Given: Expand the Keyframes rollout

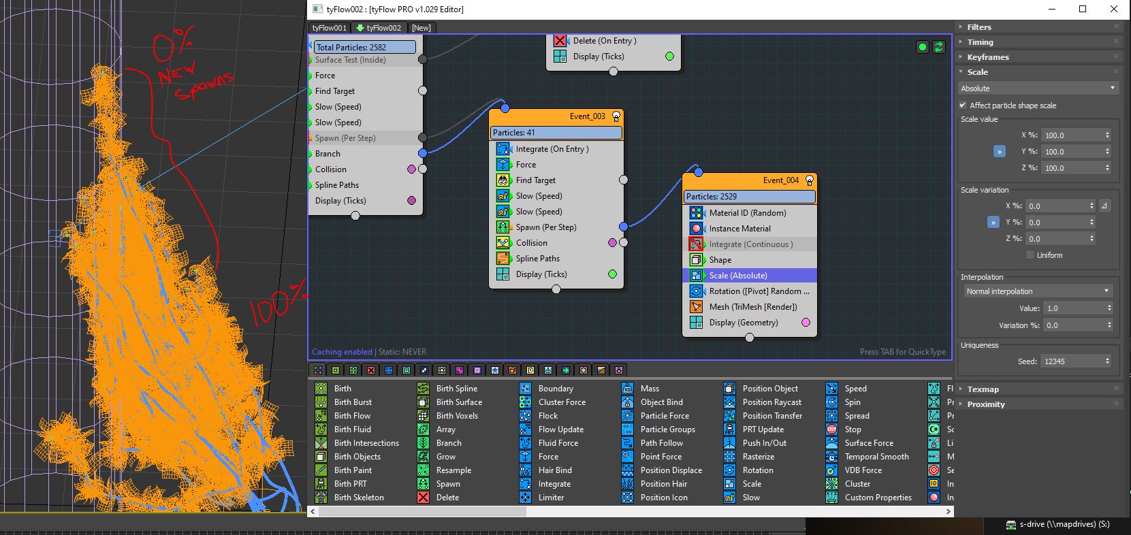Looking at the screenshot, I should point(1038,57).
